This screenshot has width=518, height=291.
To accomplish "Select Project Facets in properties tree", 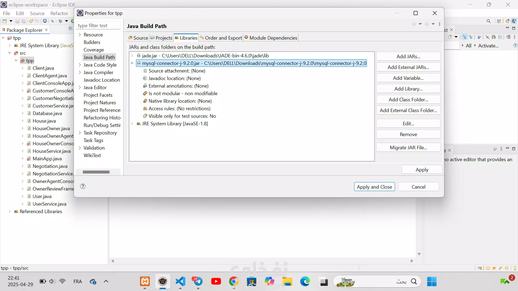I will 98,95.
